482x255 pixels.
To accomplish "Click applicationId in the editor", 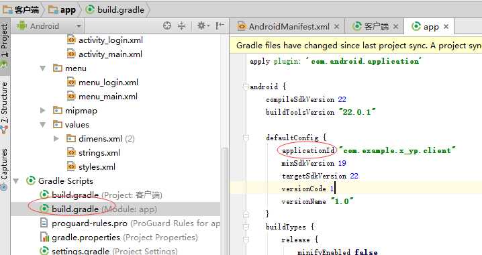I will point(308,150).
